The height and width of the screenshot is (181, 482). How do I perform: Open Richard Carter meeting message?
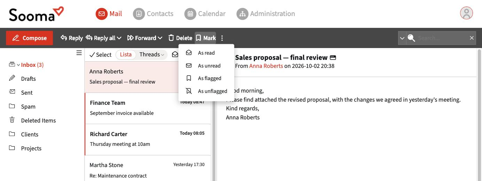point(148,139)
